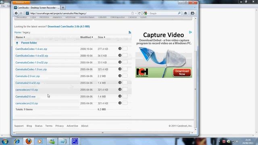Show info for CamstudioCodec-1.0-w32.zip

click(x=120, y=62)
